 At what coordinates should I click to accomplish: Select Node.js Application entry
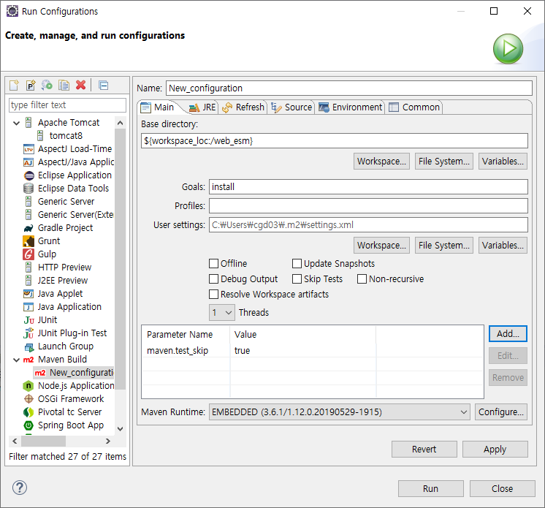click(x=76, y=386)
